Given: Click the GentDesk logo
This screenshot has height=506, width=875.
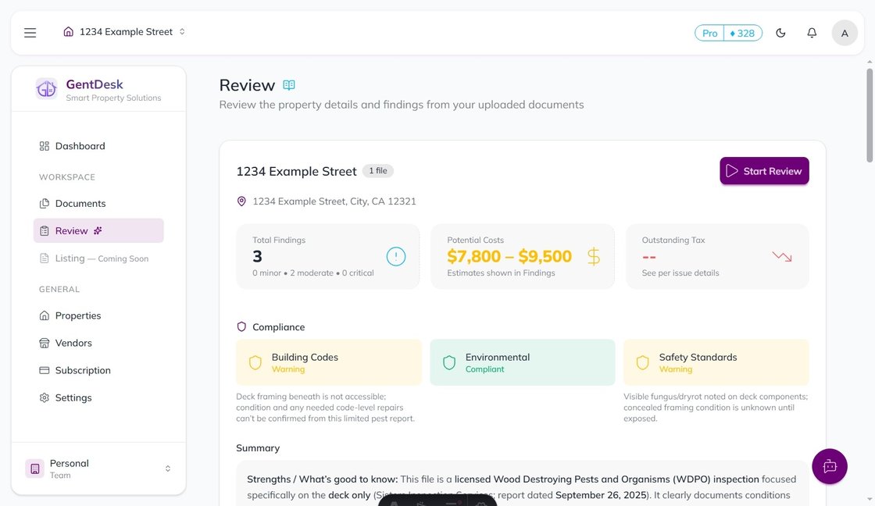Looking at the screenshot, I should (47, 89).
